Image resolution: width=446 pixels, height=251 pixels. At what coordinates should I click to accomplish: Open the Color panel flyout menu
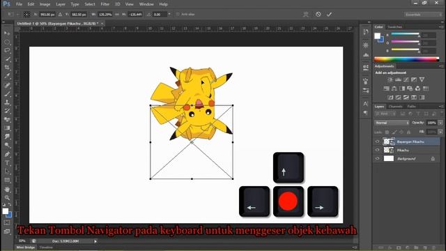point(440,26)
